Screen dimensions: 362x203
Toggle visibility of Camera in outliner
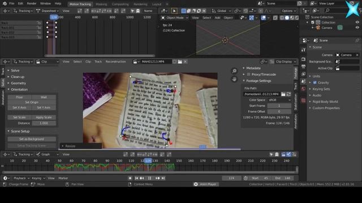tap(357, 28)
